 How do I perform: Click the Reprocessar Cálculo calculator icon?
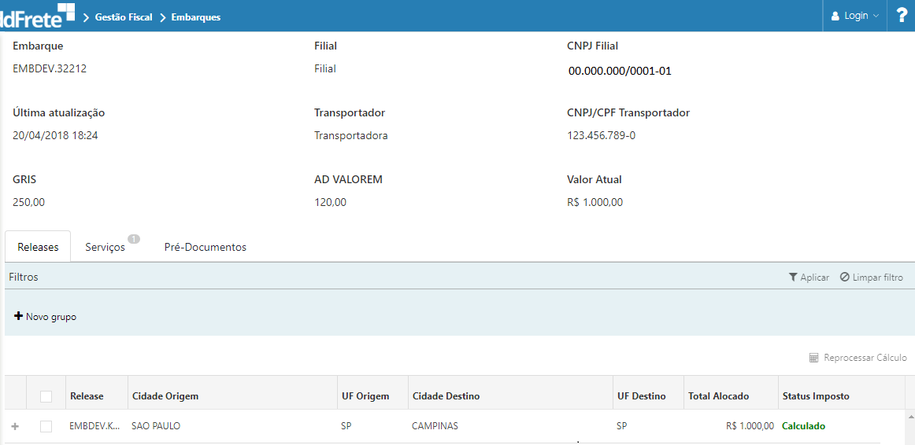814,358
